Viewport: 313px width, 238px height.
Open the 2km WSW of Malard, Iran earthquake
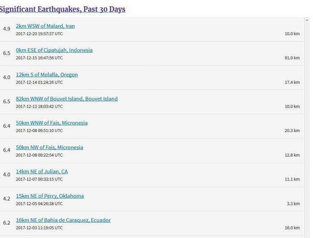coord(45,26)
